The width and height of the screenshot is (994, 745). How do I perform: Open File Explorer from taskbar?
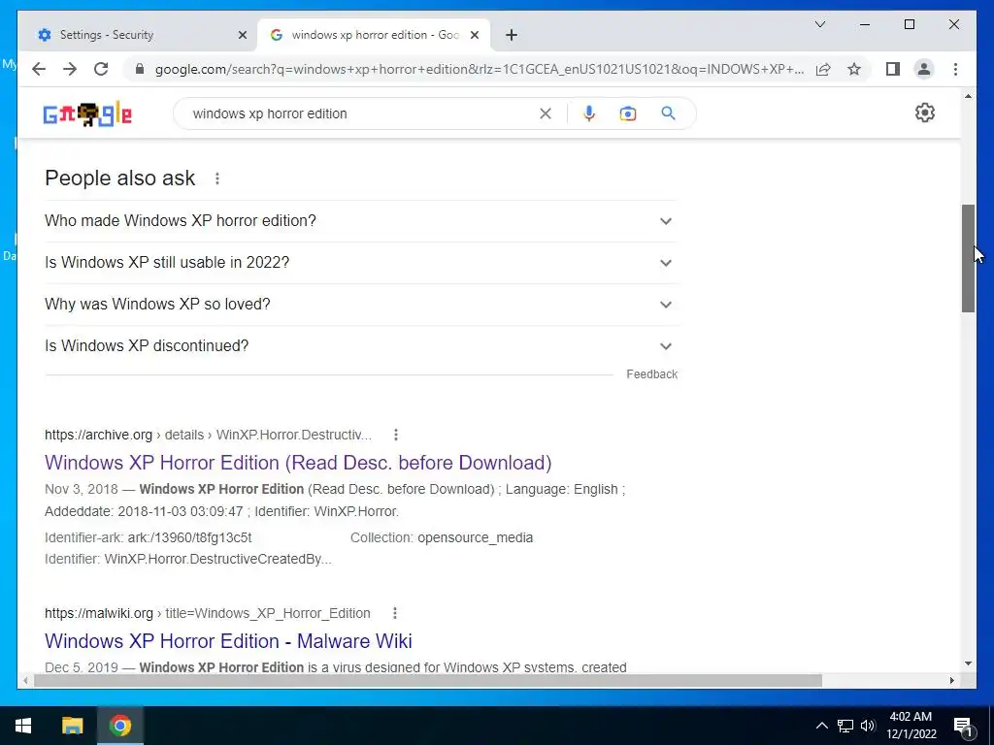click(72, 726)
